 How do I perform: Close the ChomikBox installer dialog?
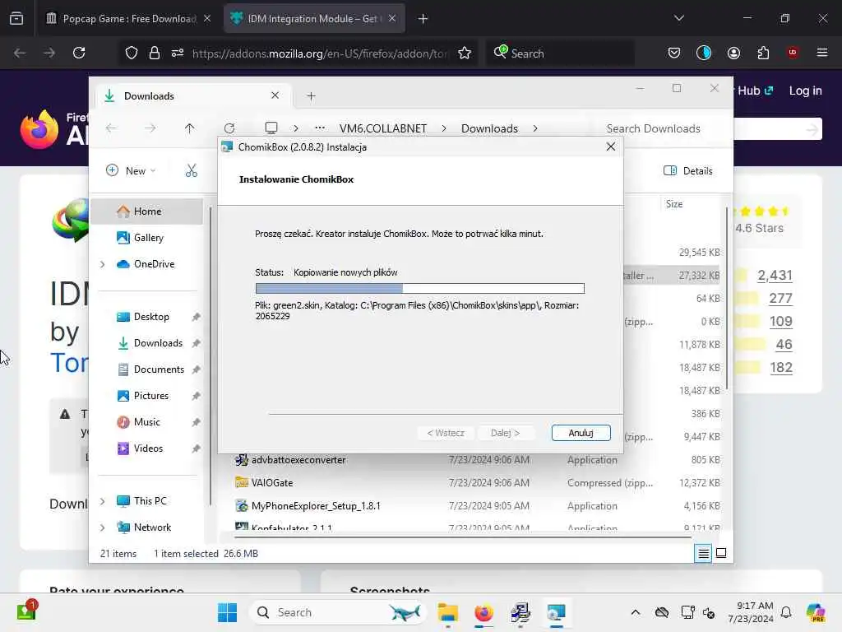coord(611,146)
